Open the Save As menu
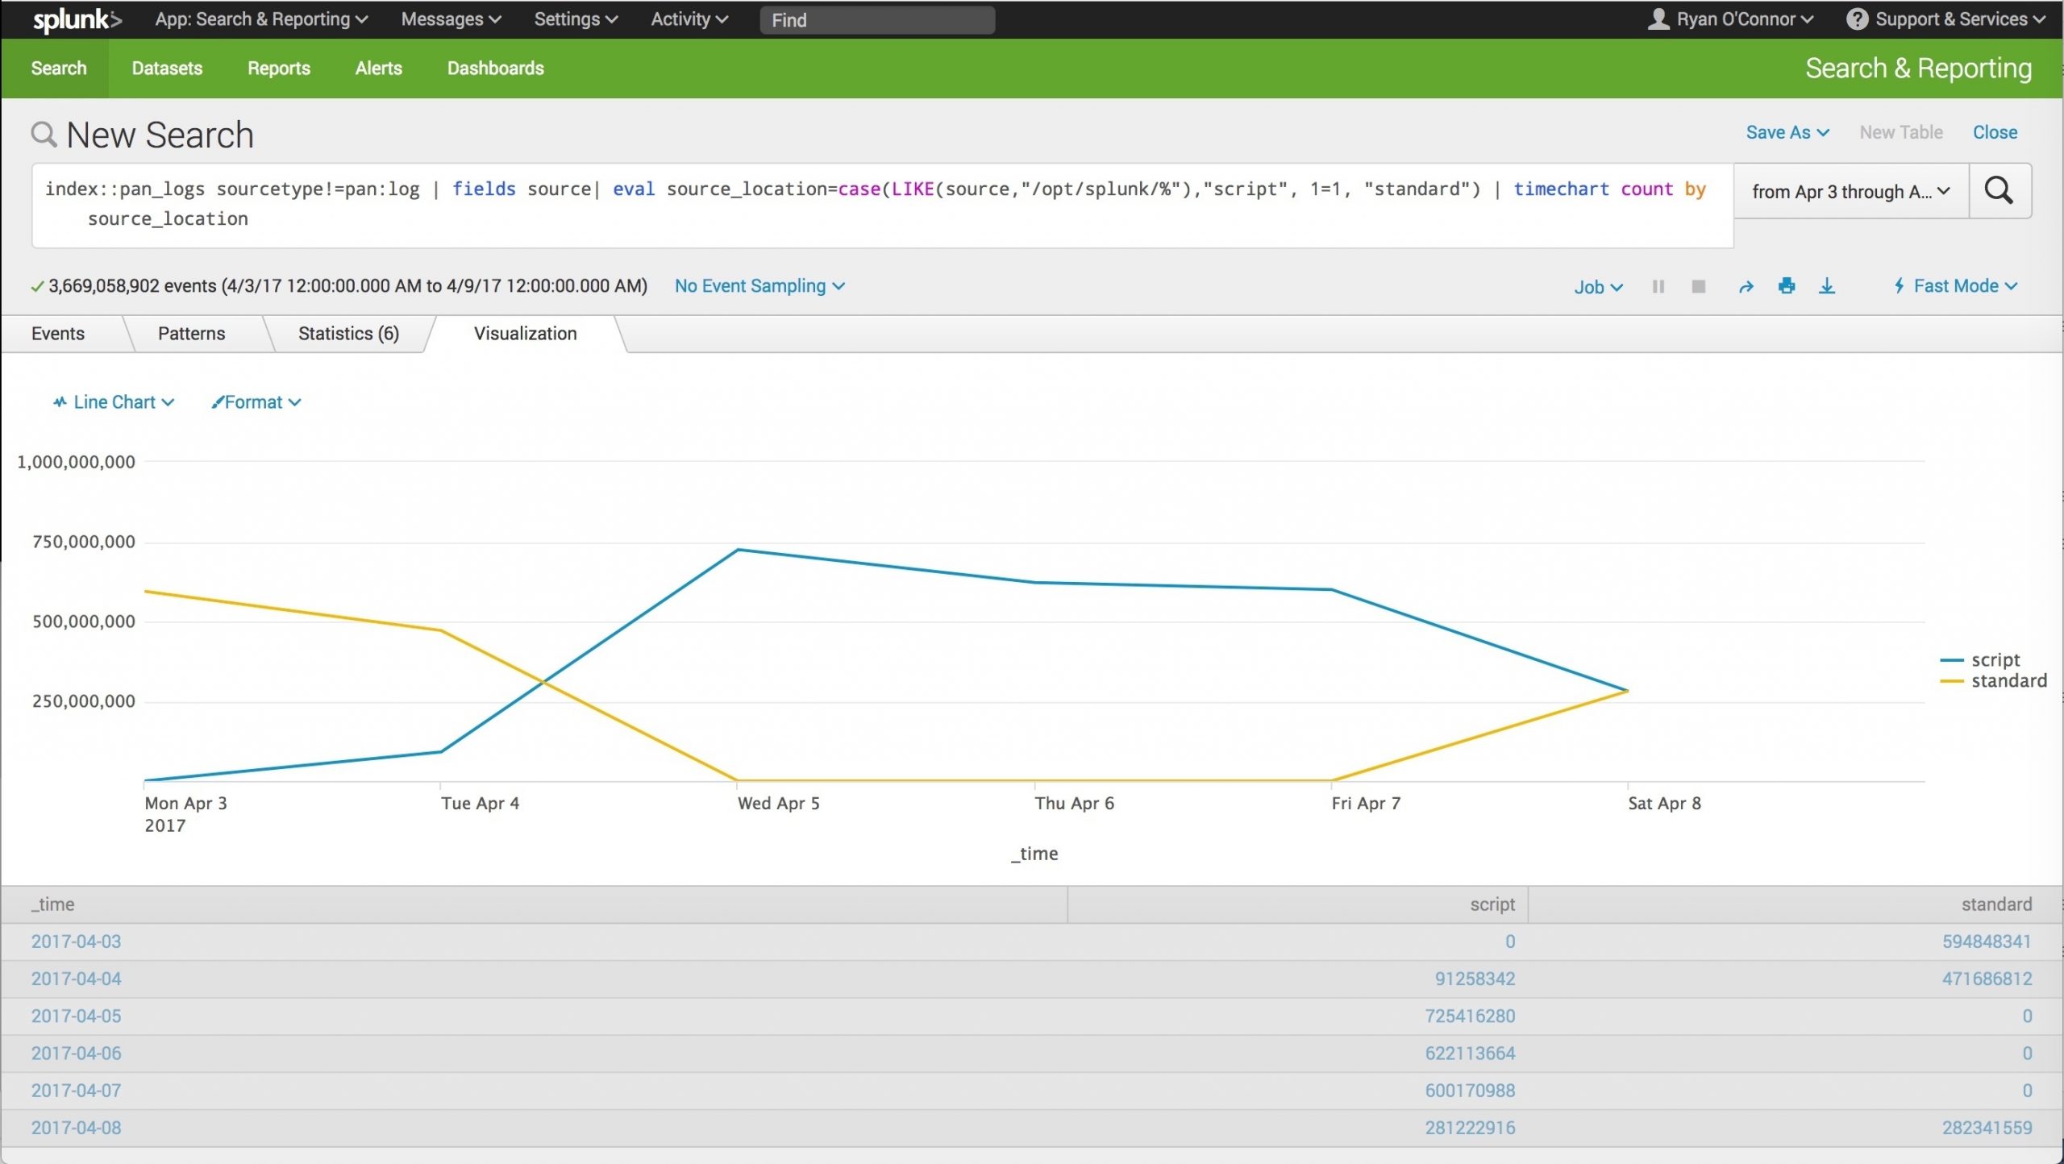 pyautogui.click(x=1787, y=131)
